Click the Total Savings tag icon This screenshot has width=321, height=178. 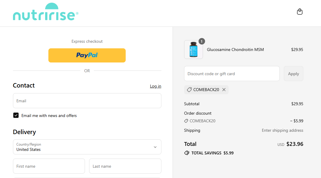pyautogui.click(x=186, y=153)
